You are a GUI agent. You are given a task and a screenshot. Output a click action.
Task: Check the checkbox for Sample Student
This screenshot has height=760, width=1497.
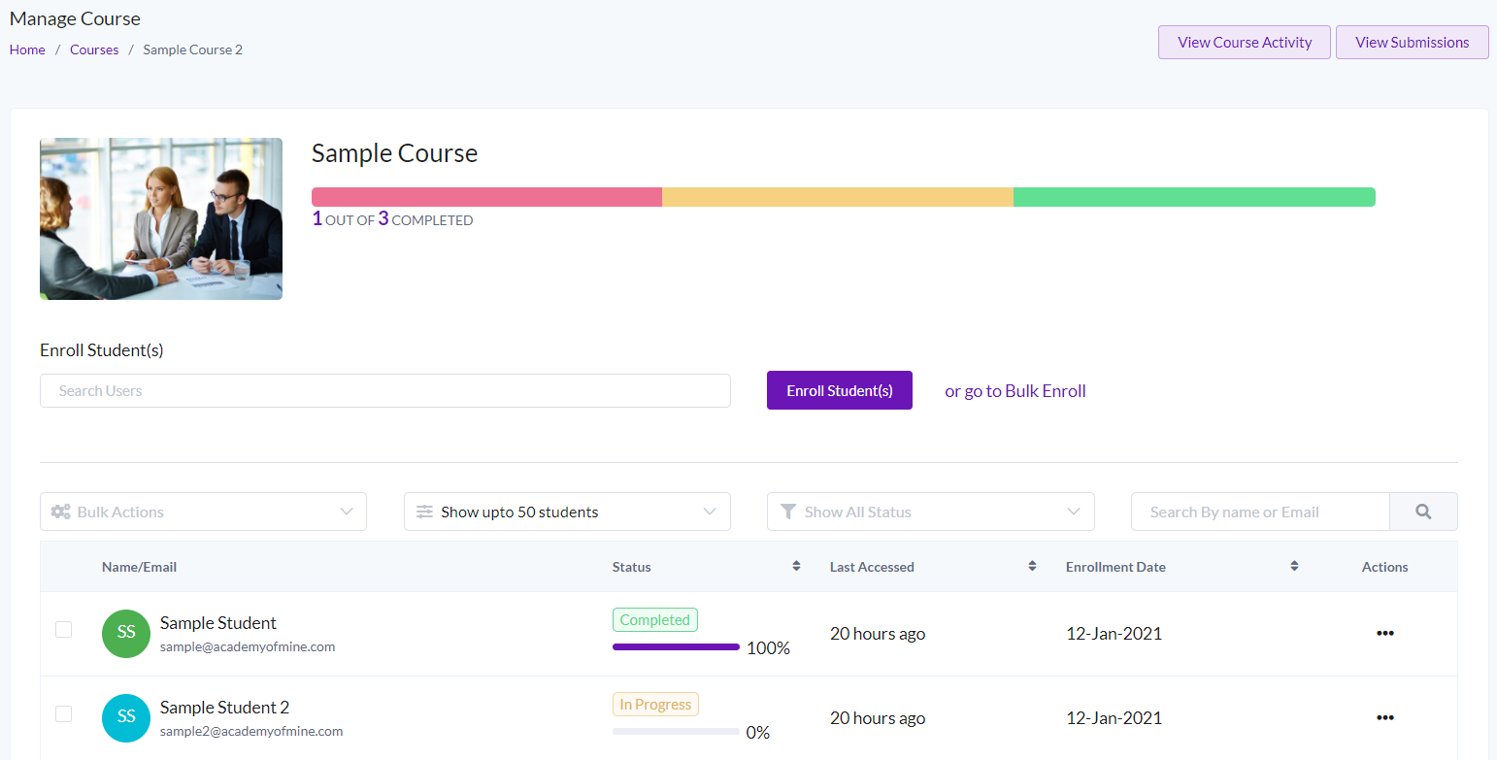tap(63, 629)
